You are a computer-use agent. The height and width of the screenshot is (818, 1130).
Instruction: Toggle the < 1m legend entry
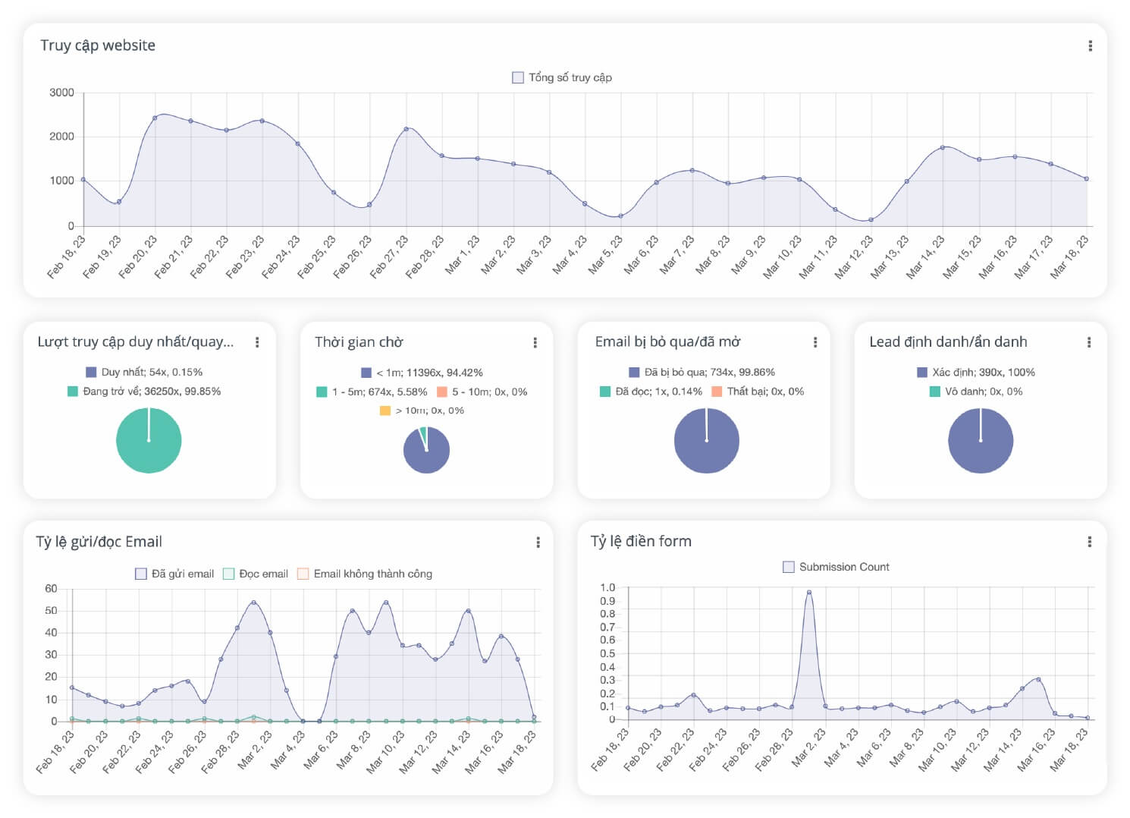422,373
